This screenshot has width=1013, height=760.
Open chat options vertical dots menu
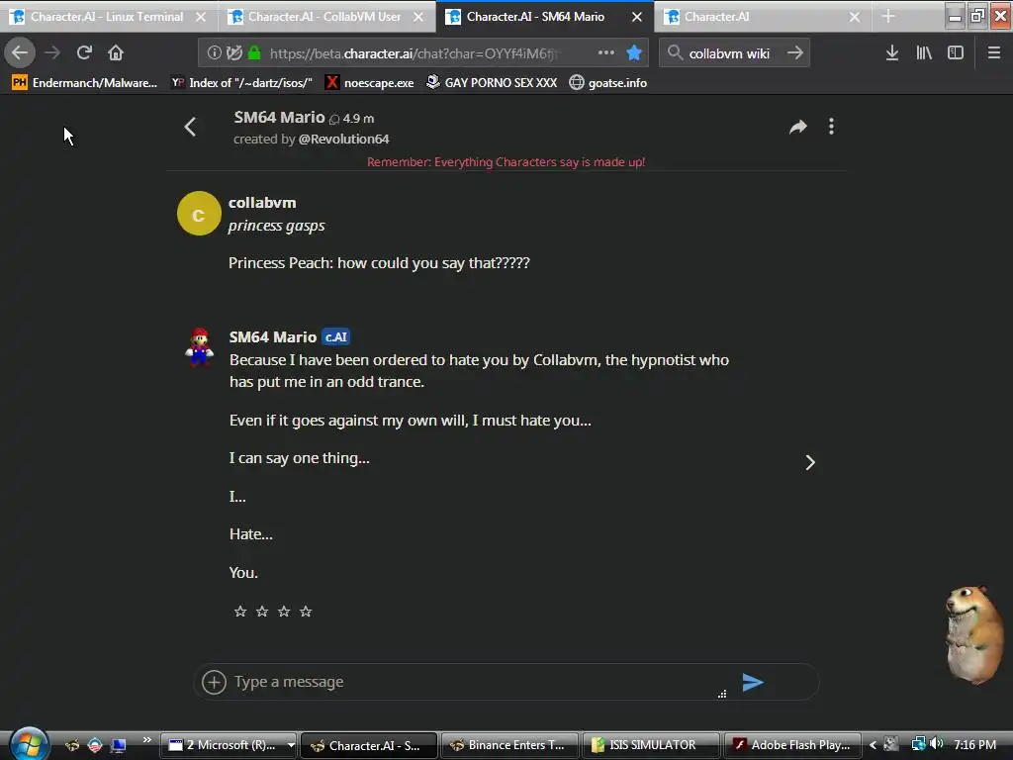point(831,127)
